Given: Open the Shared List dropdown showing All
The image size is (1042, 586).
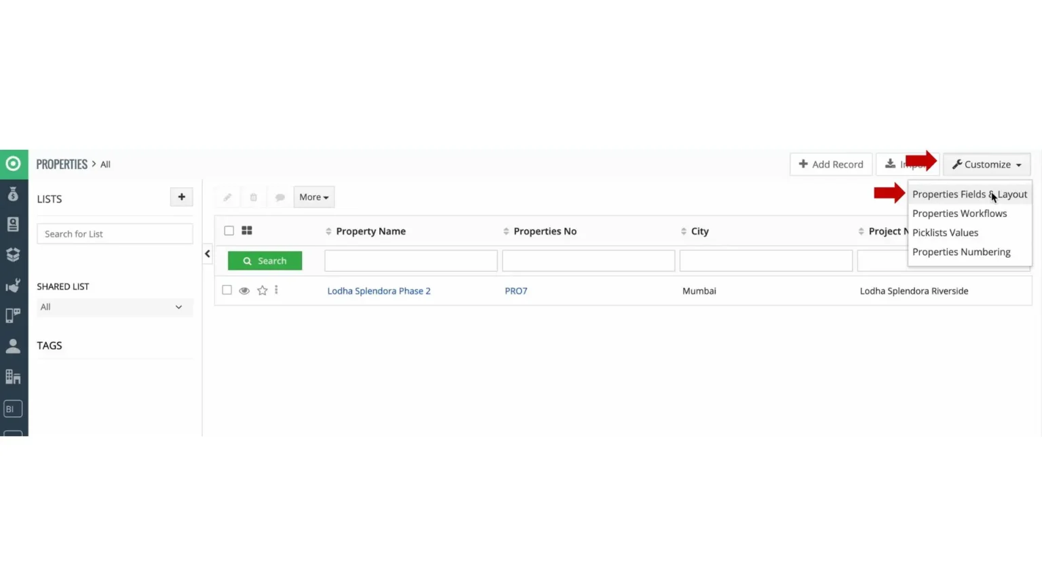Looking at the screenshot, I should (114, 307).
